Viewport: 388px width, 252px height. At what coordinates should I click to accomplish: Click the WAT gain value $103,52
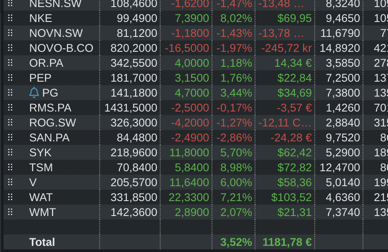pos(291,197)
